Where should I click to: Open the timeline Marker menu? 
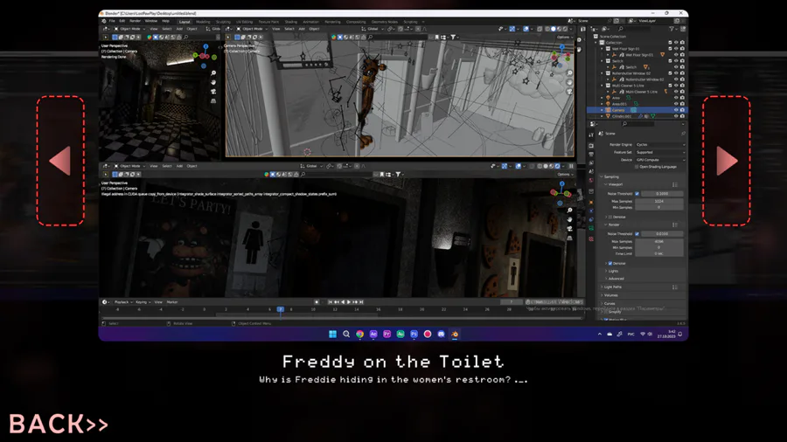172,302
